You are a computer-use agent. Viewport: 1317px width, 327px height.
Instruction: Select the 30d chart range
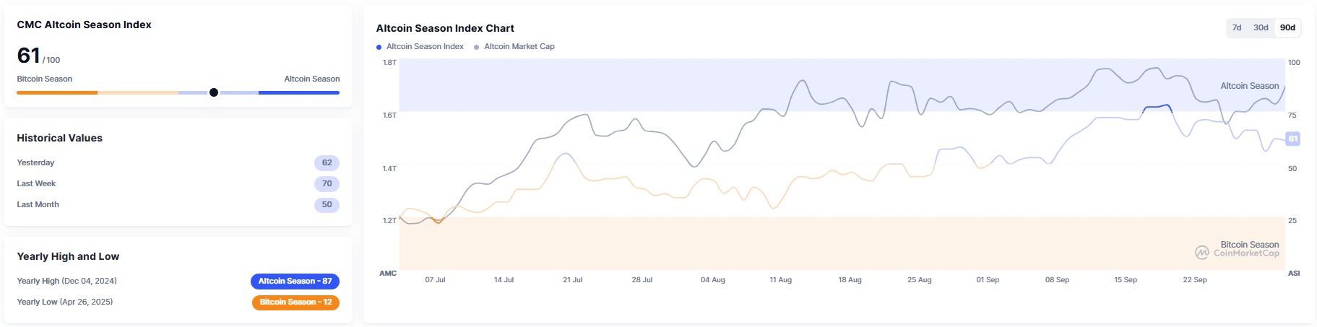click(x=1261, y=27)
